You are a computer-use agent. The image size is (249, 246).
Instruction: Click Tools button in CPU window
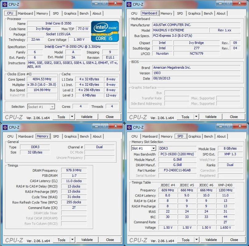(61, 117)
